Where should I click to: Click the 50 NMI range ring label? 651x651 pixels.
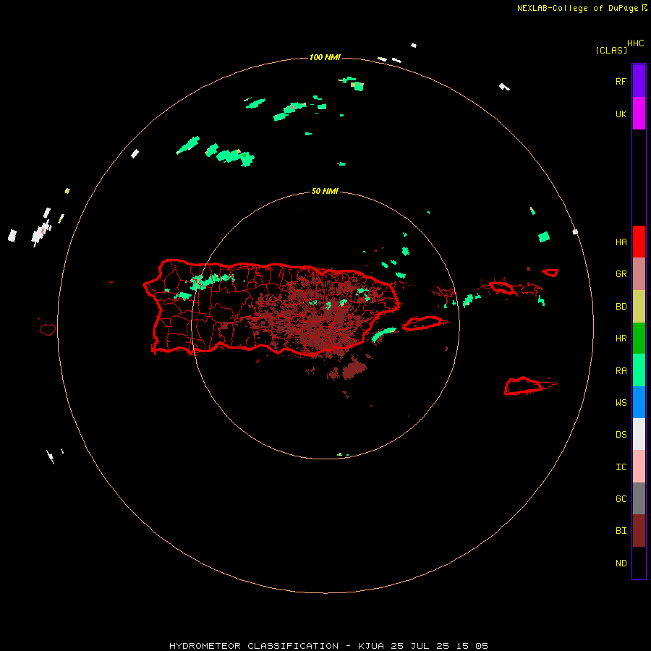pos(325,191)
